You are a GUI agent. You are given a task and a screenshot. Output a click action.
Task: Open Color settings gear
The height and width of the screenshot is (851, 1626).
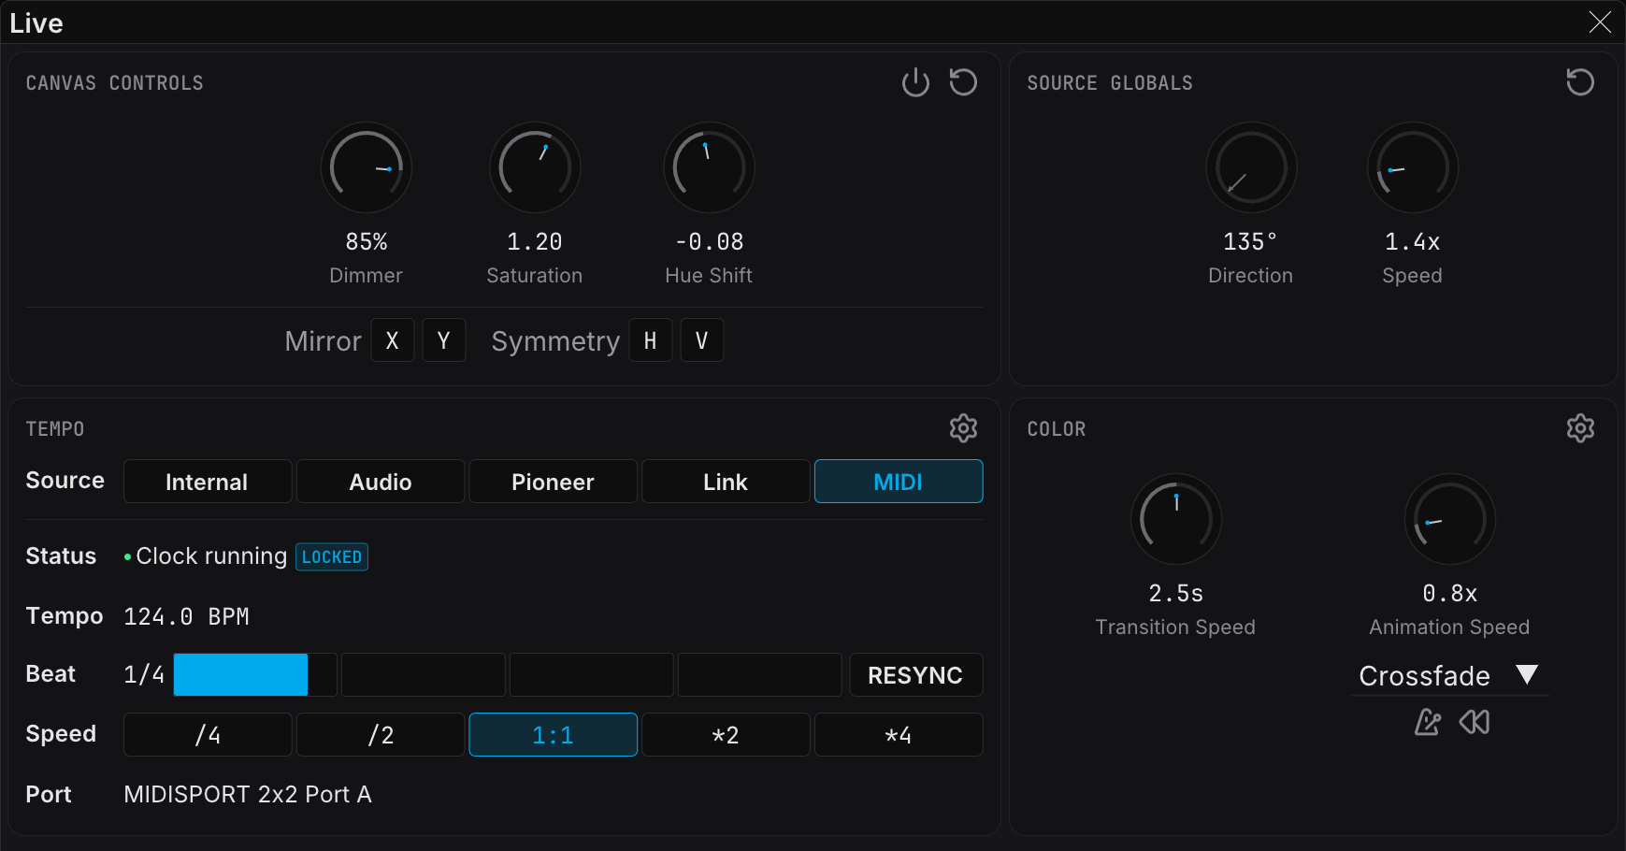point(1580,428)
